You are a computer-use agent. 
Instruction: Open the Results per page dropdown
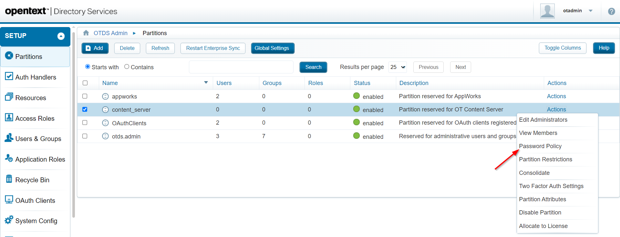pos(398,67)
